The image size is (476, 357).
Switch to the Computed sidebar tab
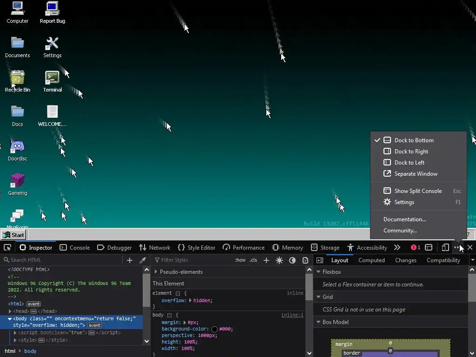(x=371, y=260)
